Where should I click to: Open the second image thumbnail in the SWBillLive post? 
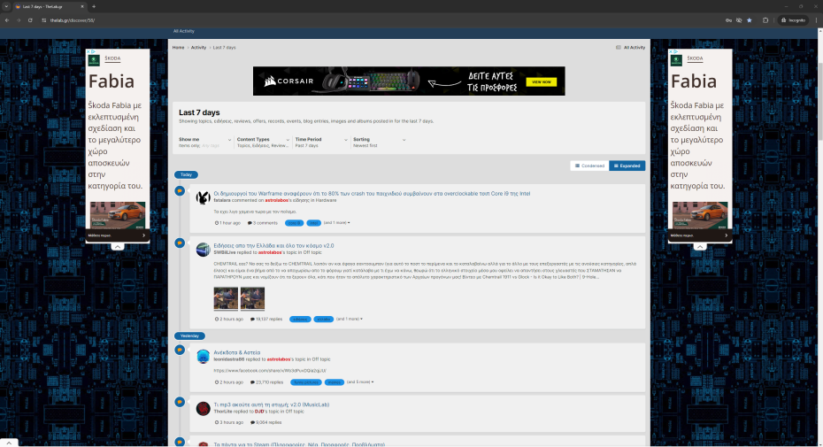pyautogui.click(x=252, y=298)
